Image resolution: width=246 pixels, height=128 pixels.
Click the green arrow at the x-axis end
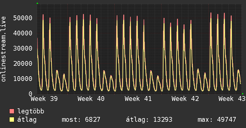pos(243,94)
